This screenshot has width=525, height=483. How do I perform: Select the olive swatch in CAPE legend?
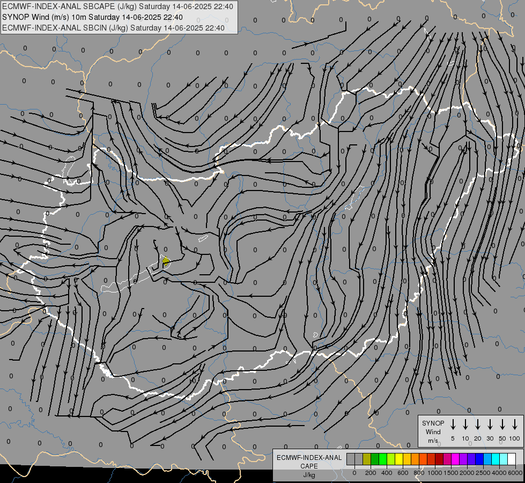[367, 459]
